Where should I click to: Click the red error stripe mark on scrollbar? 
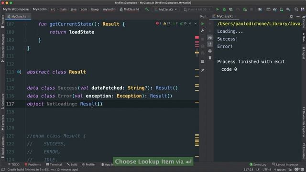coord(197,37)
